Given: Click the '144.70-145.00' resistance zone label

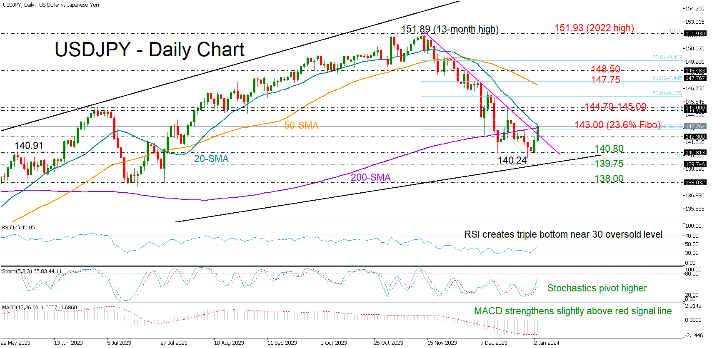Looking at the screenshot, I should (615, 107).
